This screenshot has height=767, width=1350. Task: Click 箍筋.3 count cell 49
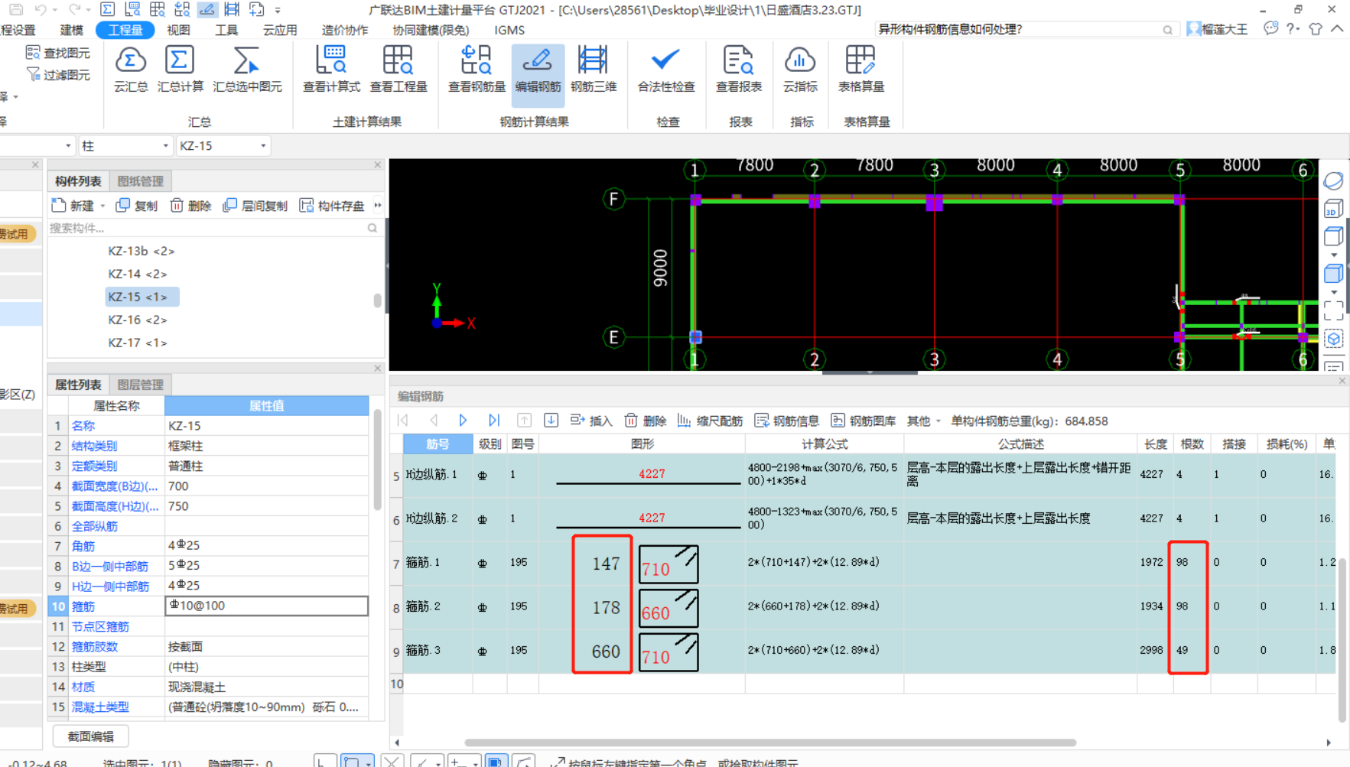[1192, 650]
